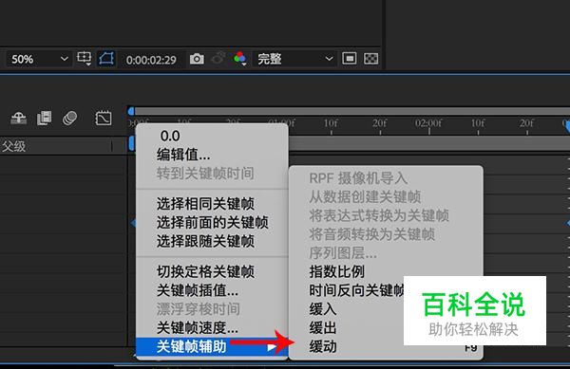Screen dimensions: 570x369
Task: Click the 0.0 value in context menu
Action: (x=170, y=136)
